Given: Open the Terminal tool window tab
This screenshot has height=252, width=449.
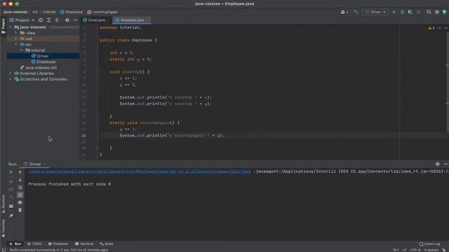Looking at the screenshot, I should click(84, 244).
